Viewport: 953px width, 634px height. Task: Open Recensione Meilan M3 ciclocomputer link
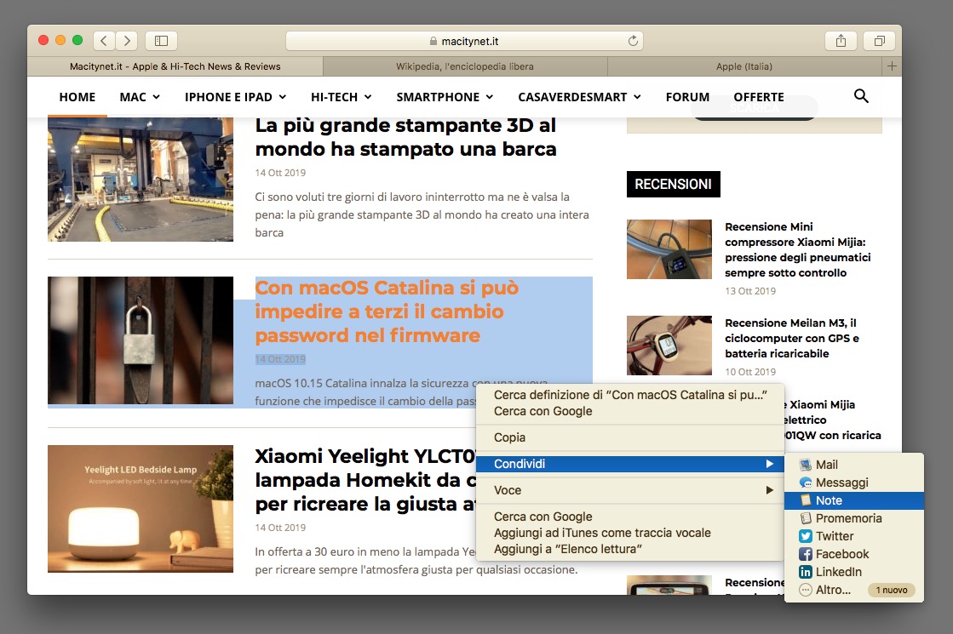tap(791, 338)
